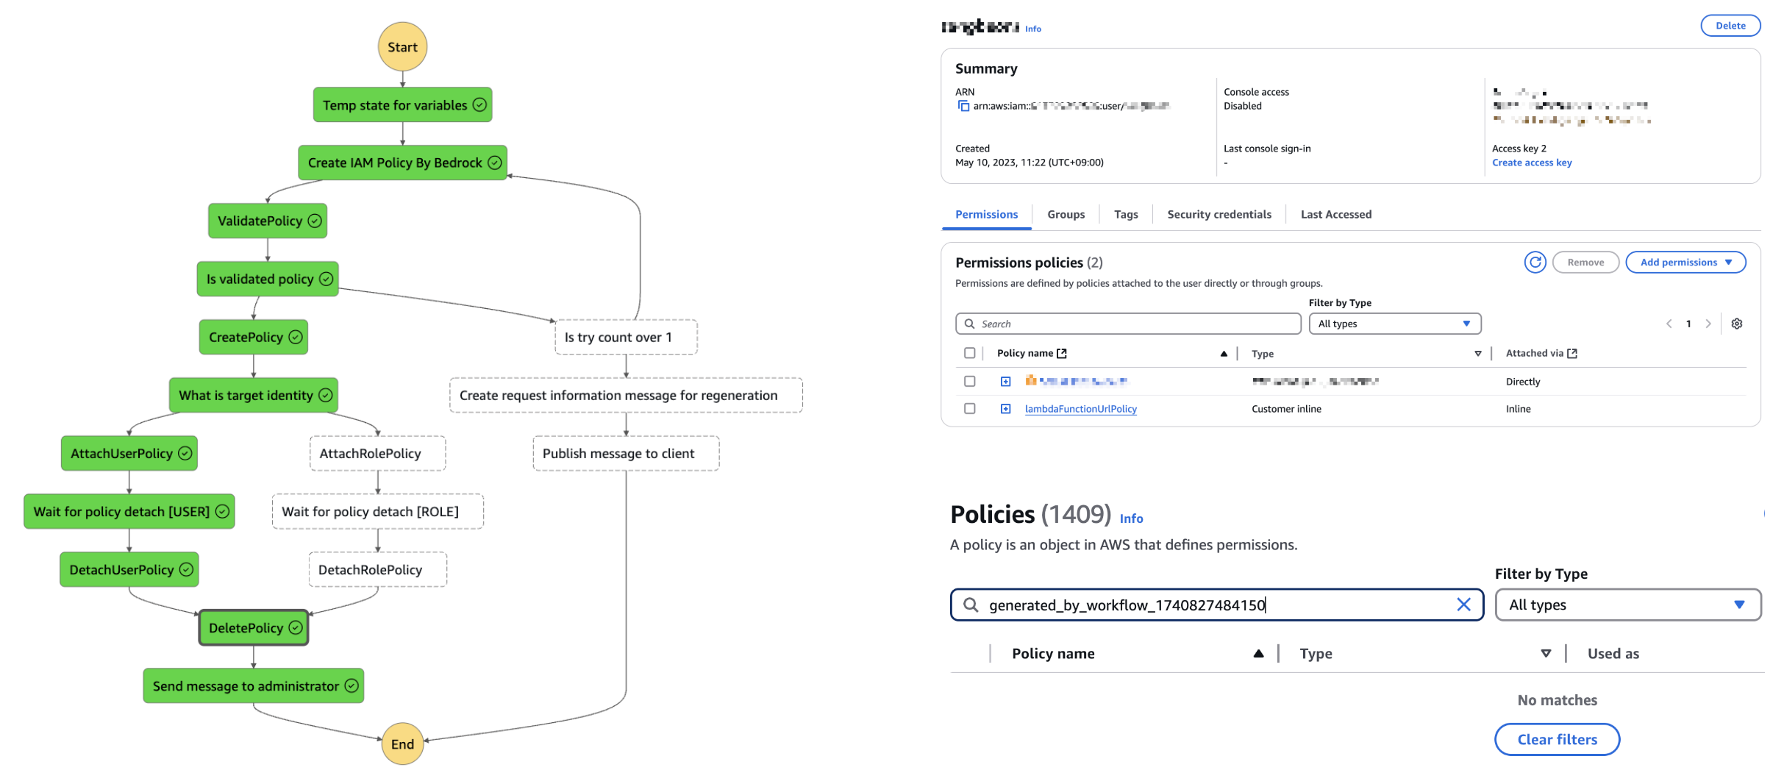Follow the Create access key link
The image size is (1784, 784).
point(1531,163)
